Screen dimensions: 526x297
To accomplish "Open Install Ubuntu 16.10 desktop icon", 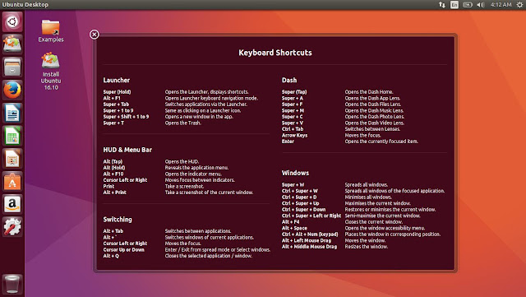I will 51,71.
